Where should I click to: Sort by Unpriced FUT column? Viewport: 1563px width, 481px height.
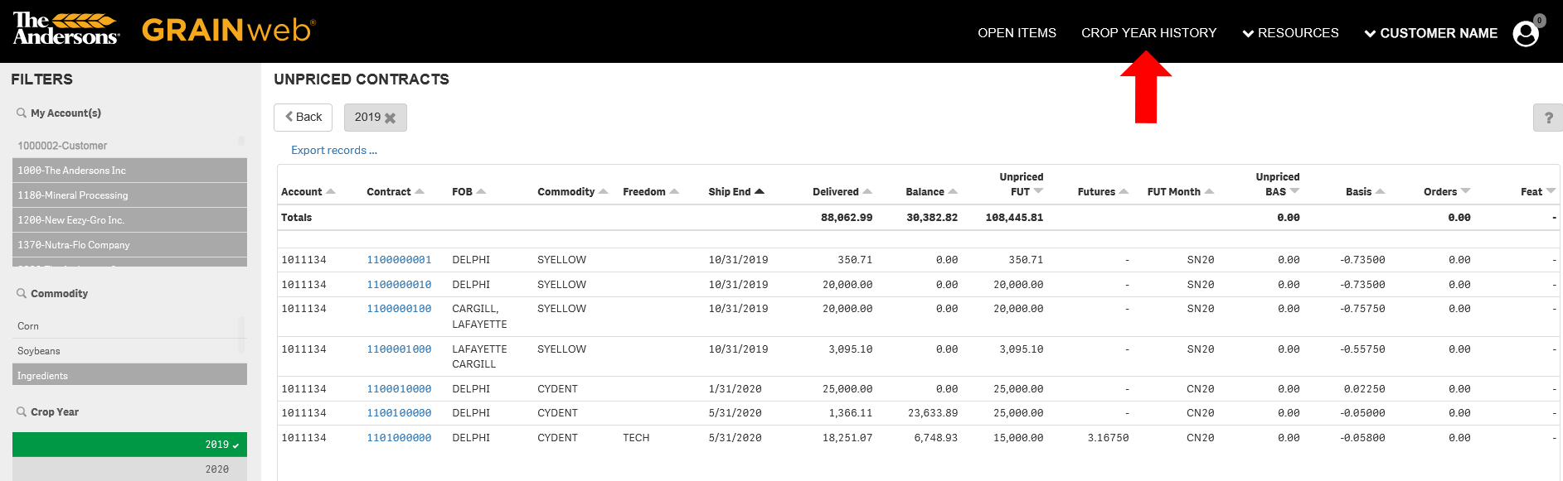point(1022,185)
